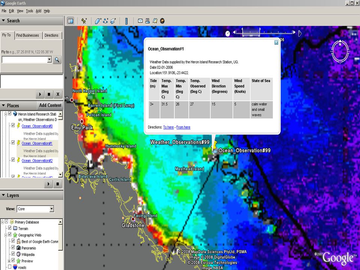Screen dimensions: 360x270
Task: Select the Add Placemark pushpin tool
Action: click(x=84, y=21)
